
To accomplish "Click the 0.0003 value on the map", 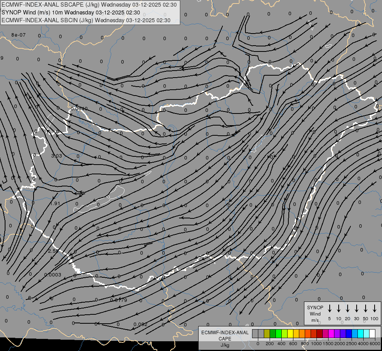I will [x=53, y=275].
